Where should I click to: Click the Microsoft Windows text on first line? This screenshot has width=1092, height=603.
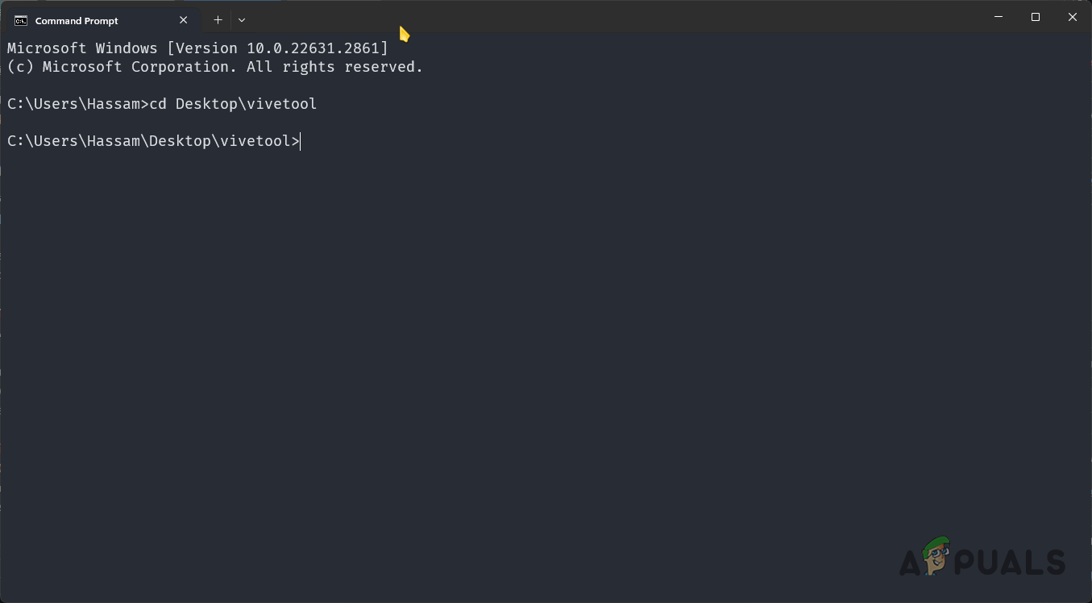(82, 48)
